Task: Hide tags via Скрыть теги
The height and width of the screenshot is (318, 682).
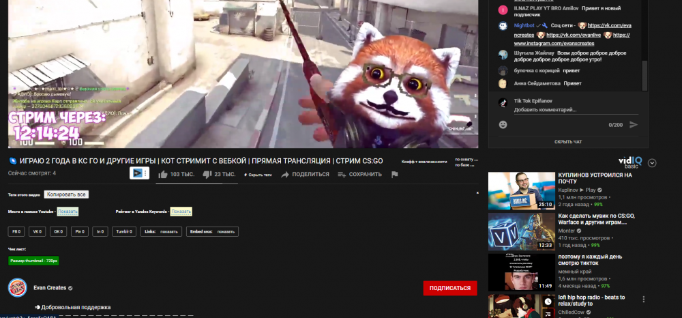Action: pos(258,175)
